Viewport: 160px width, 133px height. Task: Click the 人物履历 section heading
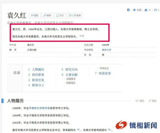(15, 101)
